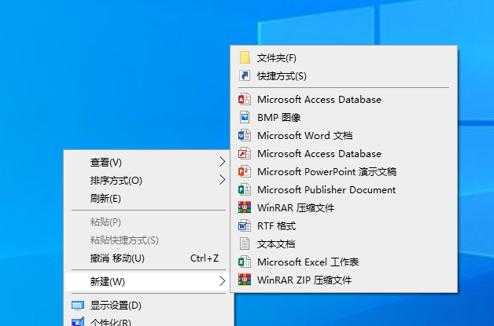Select Microsoft Excel 工作表
This screenshot has height=326, width=494.
coord(344,262)
